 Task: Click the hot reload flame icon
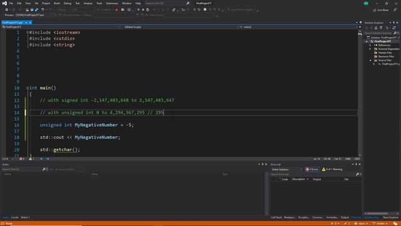[117, 10]
